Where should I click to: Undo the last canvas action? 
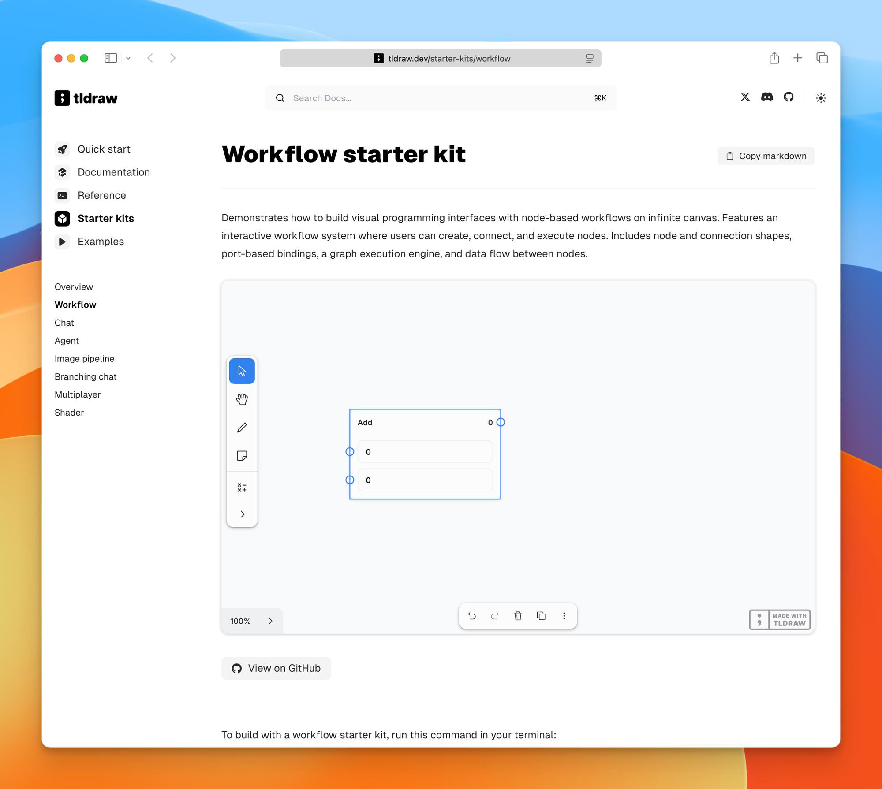(472, 616)
